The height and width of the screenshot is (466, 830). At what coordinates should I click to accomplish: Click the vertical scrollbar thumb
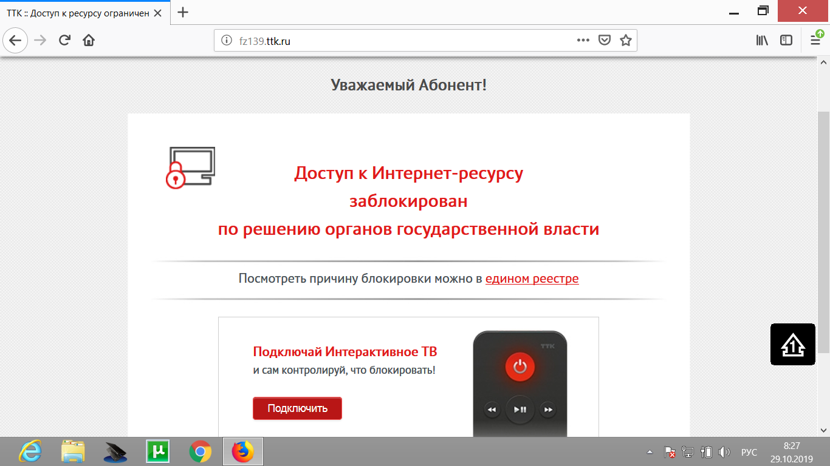[824, 232]
